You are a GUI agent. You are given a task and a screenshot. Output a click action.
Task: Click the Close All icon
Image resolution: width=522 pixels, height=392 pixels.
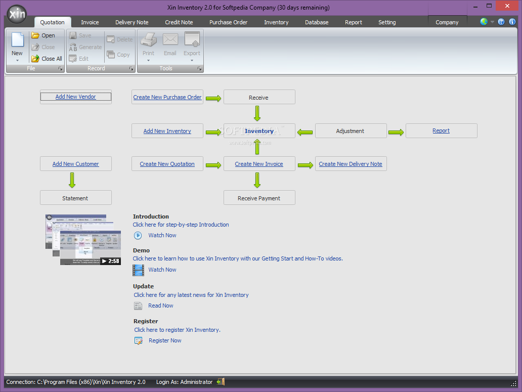point(35,59)
